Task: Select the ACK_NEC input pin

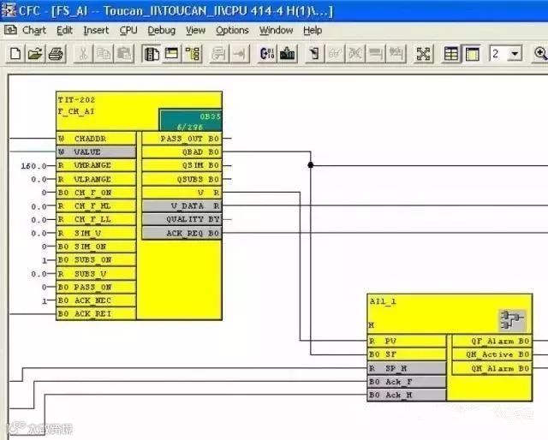Action: (x=96, y=300)
